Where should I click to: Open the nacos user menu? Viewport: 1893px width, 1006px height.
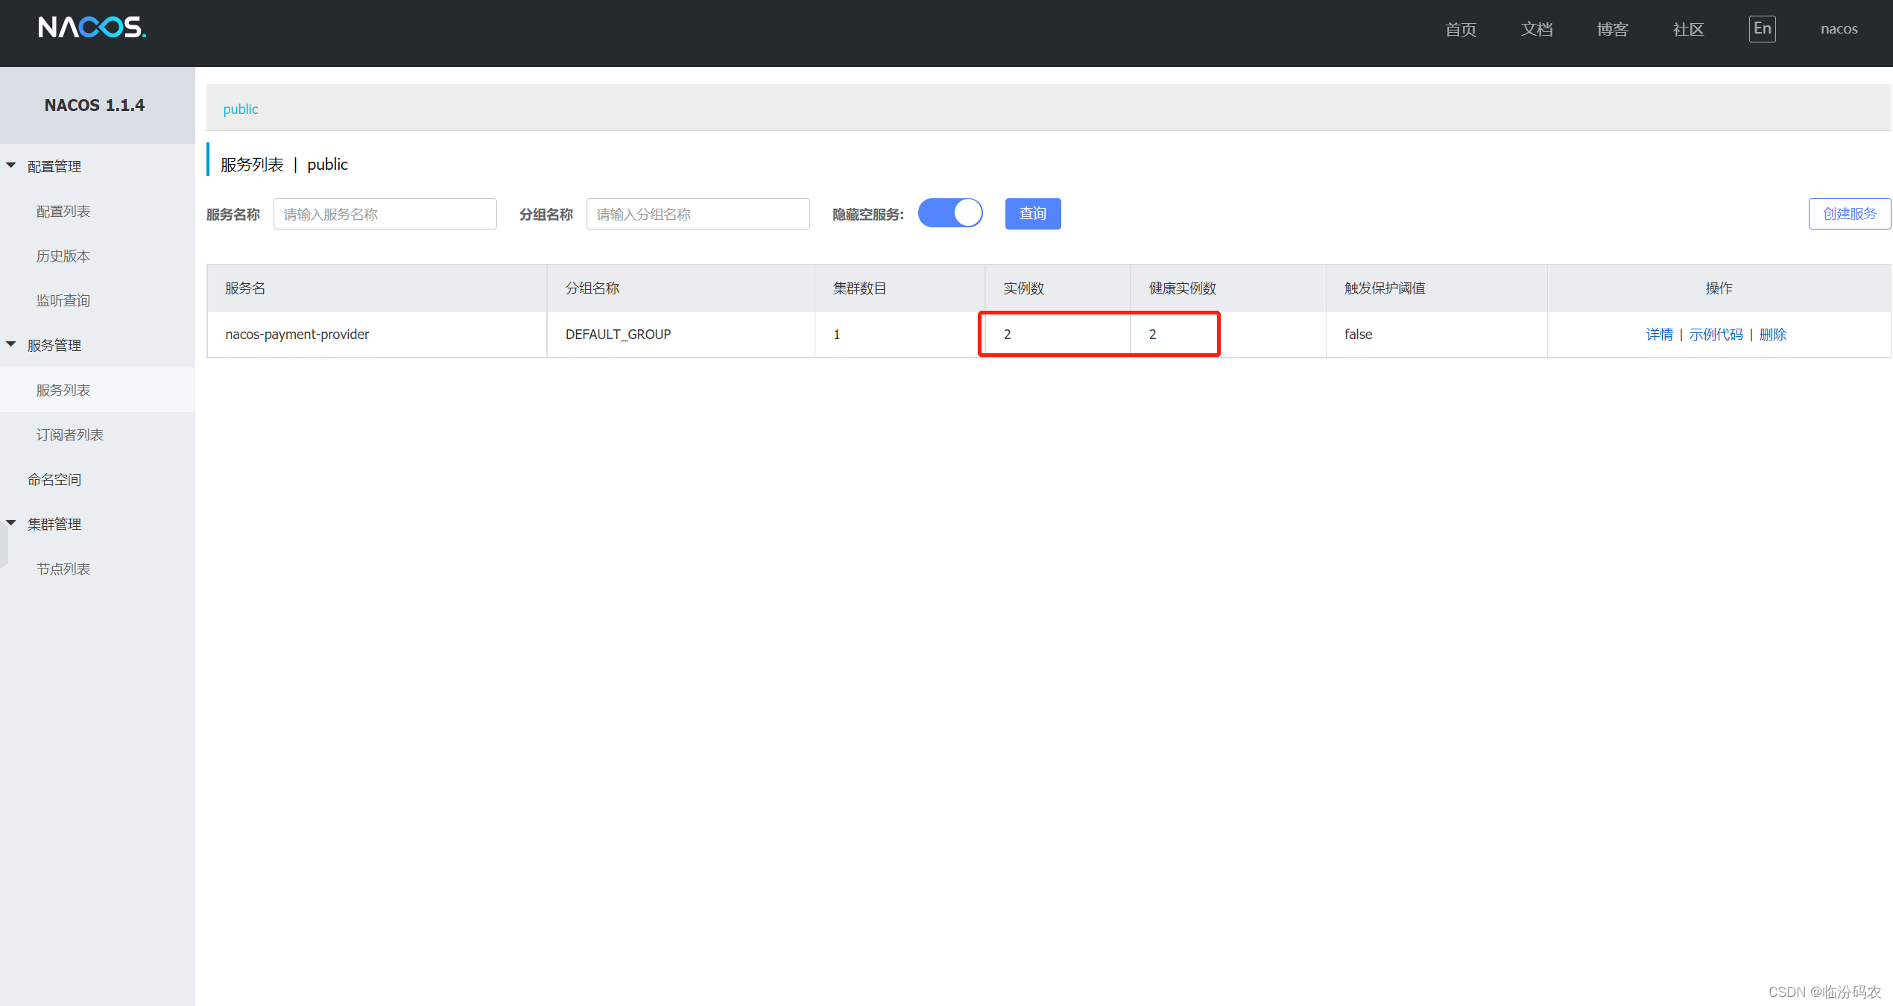(1839, 29)
